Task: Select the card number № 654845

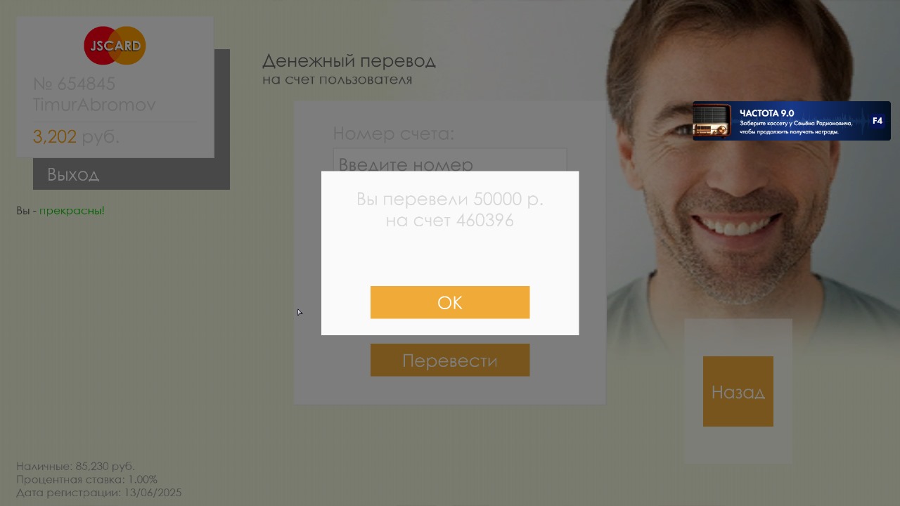Action: click(74, 84)
